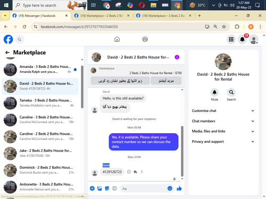Open a new browser tab
The image size is (266, 199).
pyautogui.click(x=199, y=16)
